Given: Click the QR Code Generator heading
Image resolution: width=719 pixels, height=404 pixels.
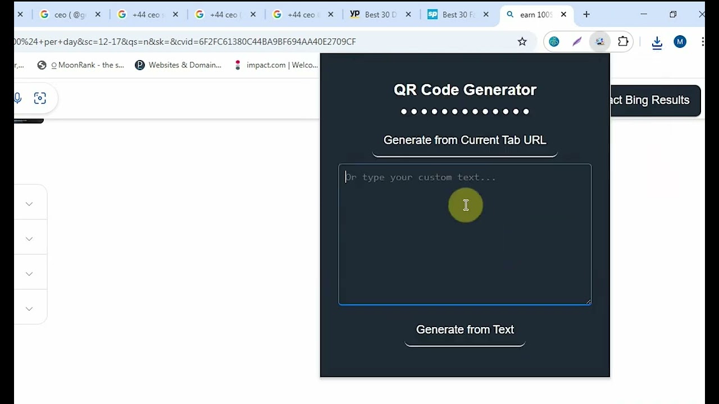Looking at the screenshot, I should click(465, 90).
